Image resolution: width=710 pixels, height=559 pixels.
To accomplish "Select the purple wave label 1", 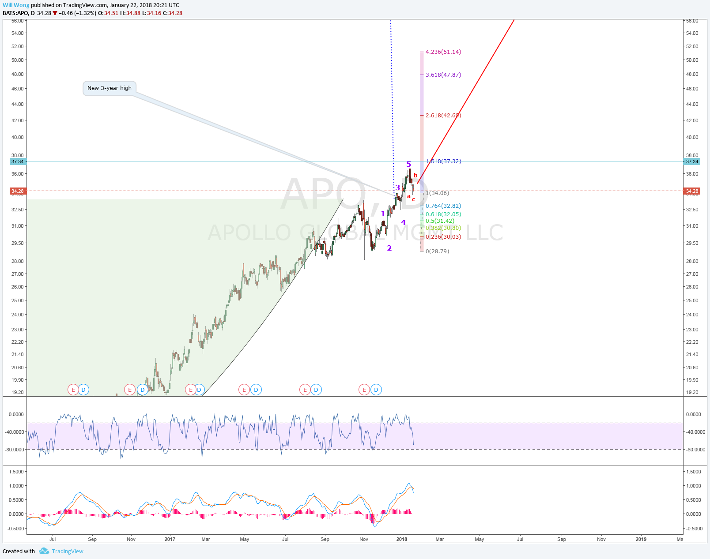I will click(x=383, y=214).
